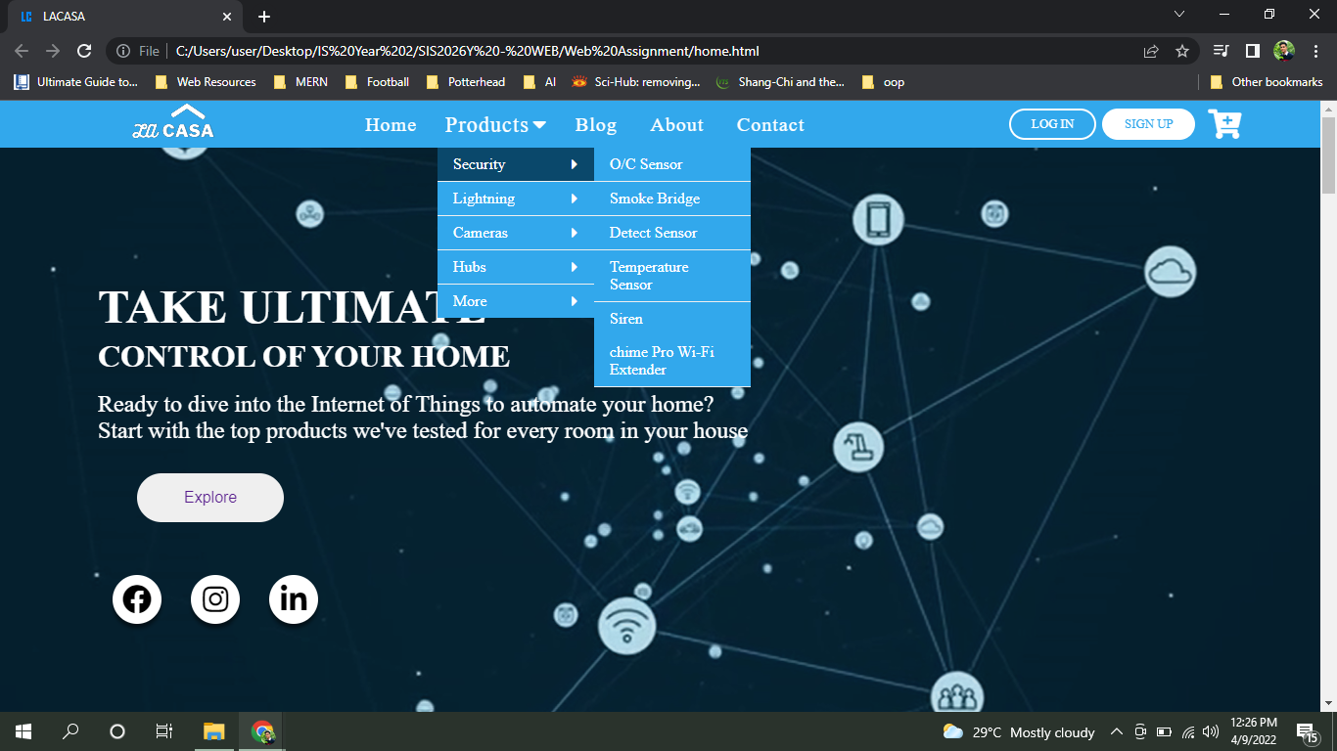Select the LACASA browser tab
This screenshot has width=1337, height=751.
[x=117, y=16]
